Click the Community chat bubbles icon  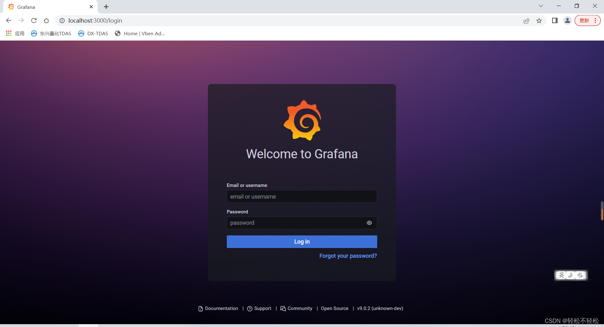(283, 309)
